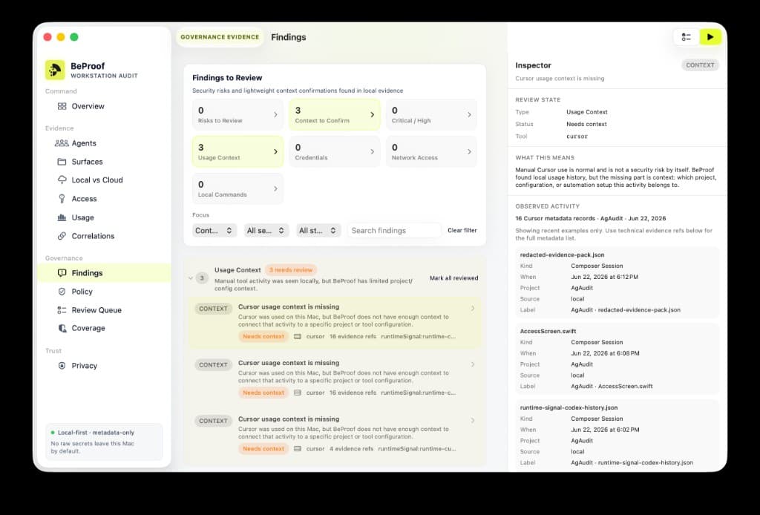Click Mark all reviewed

pos(453,278)
